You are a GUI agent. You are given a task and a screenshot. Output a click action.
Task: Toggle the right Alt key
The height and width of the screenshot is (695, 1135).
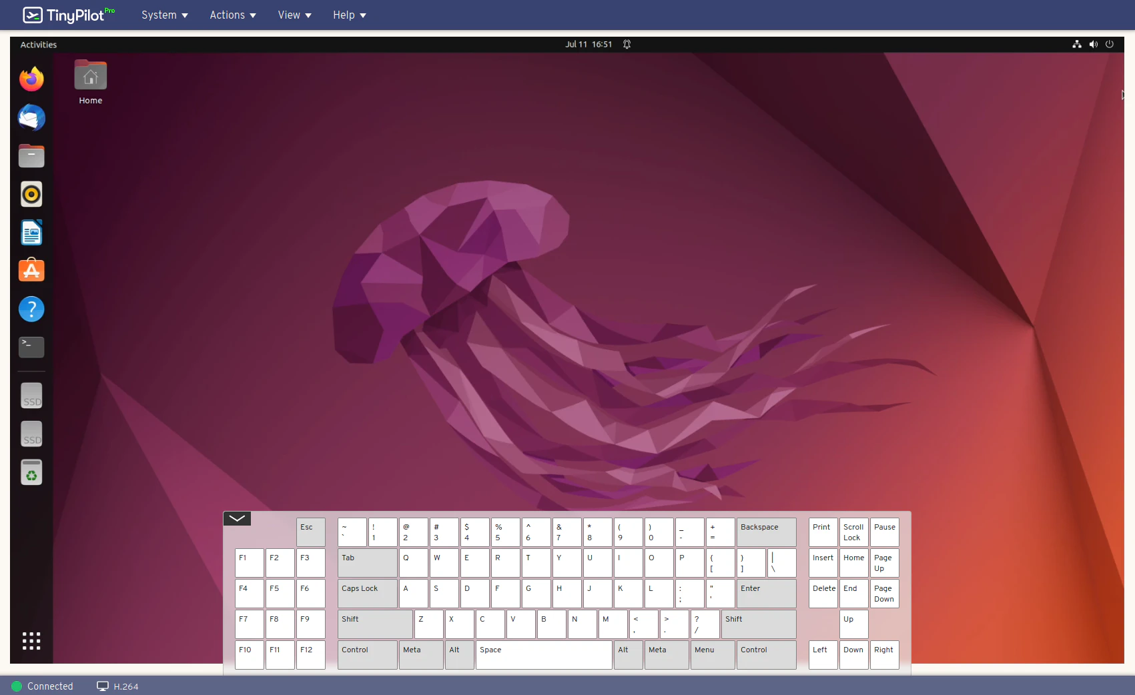[629, 655]
